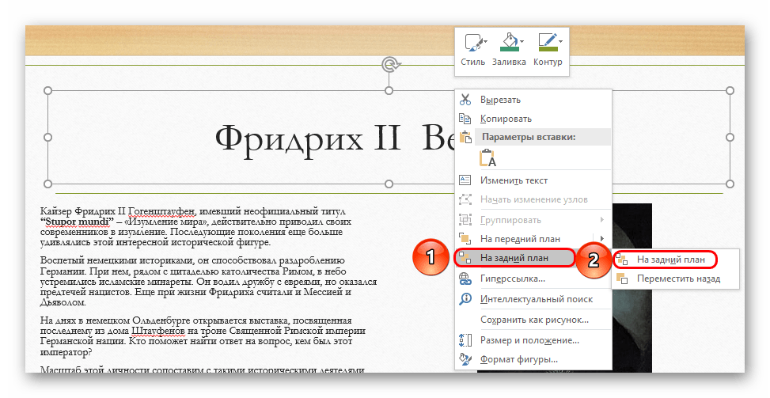The image size is (770, 398).
Task: Click the Гиперссылка globe icon
Action: tap(465, 279)
